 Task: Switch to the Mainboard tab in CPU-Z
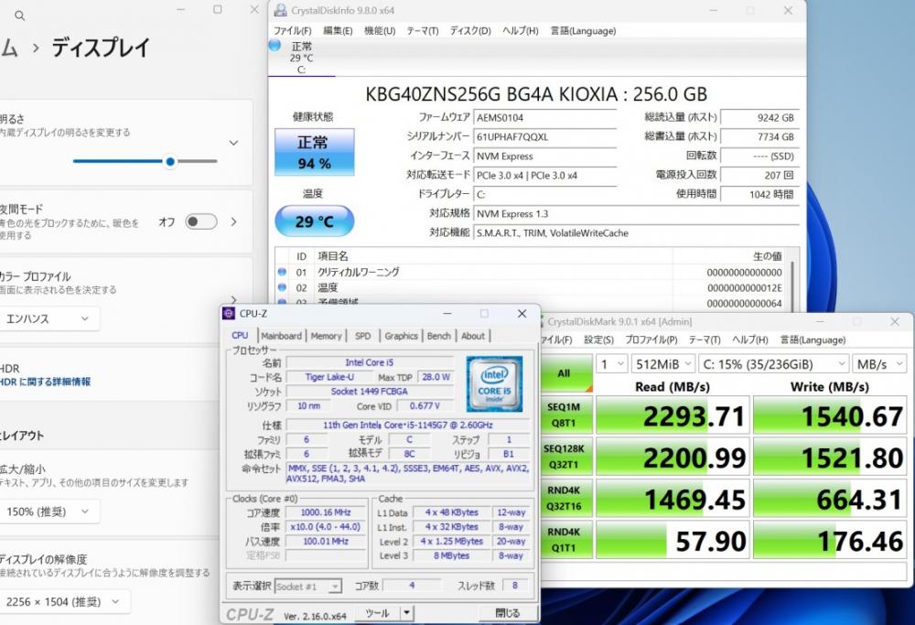click(x=281, y=336)
